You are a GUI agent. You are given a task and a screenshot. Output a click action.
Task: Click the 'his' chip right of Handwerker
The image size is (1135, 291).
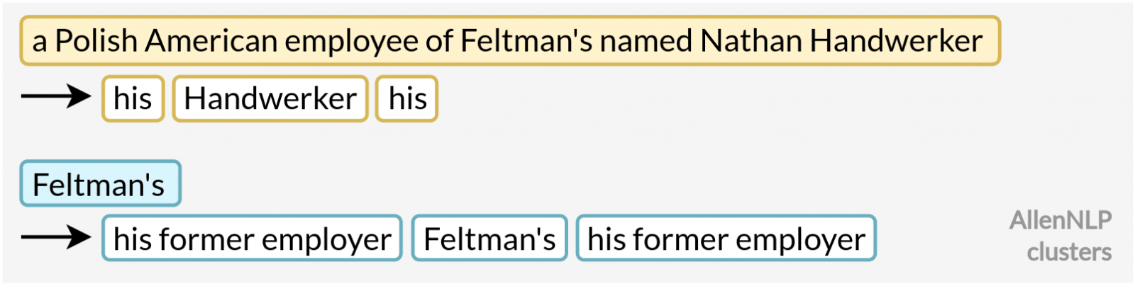(407, 98)
